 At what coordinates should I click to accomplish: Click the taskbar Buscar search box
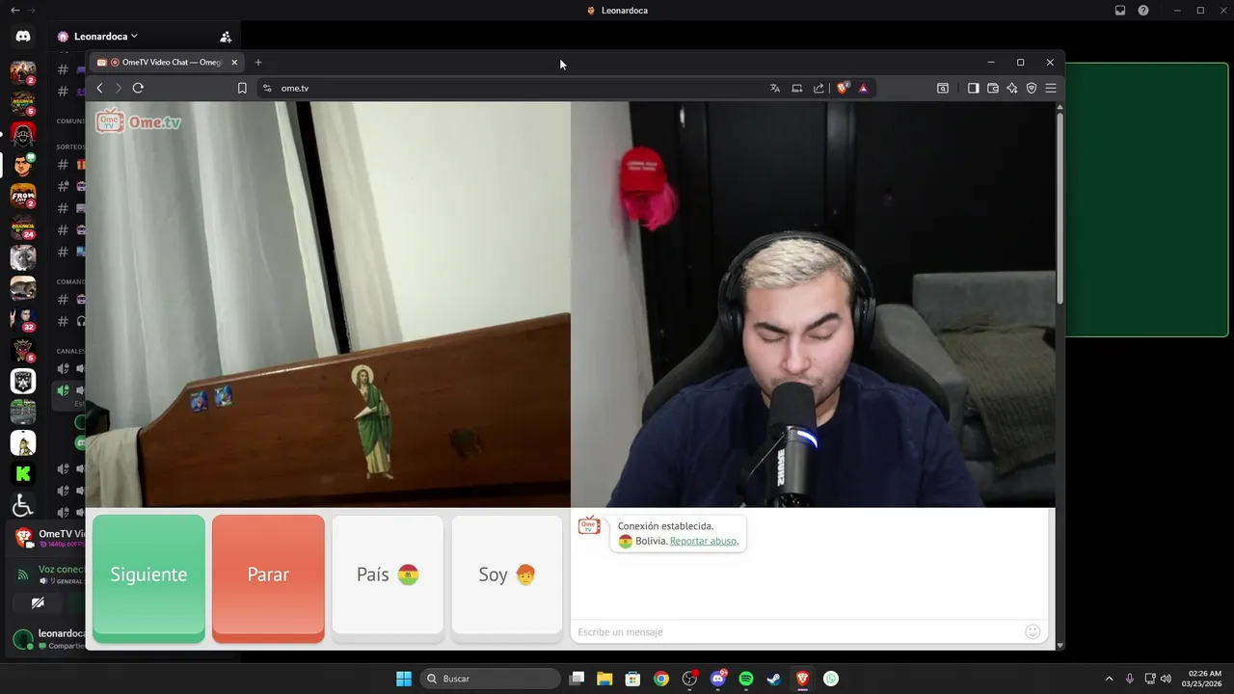tap(492, 679)
